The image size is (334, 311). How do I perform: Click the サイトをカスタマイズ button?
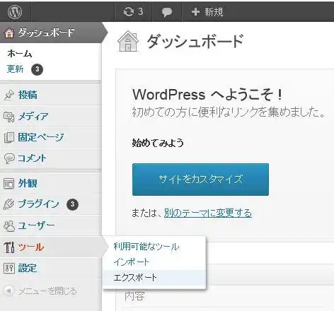click(x=200, y=180)
